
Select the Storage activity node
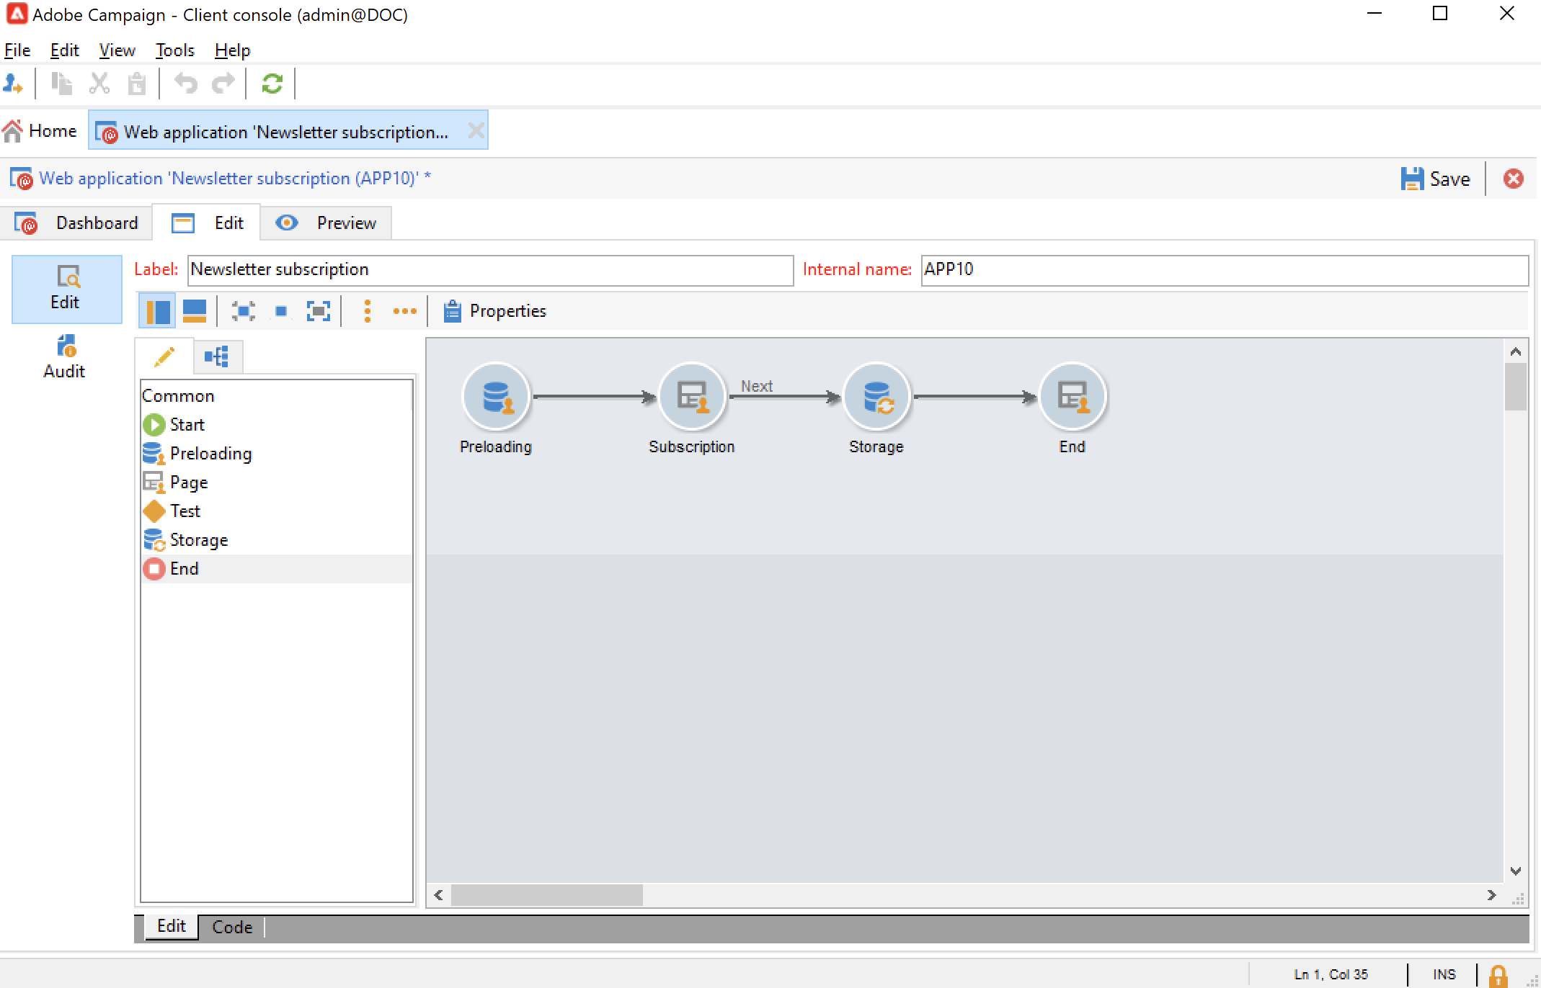pyautogui.click(x=876, y=397)
